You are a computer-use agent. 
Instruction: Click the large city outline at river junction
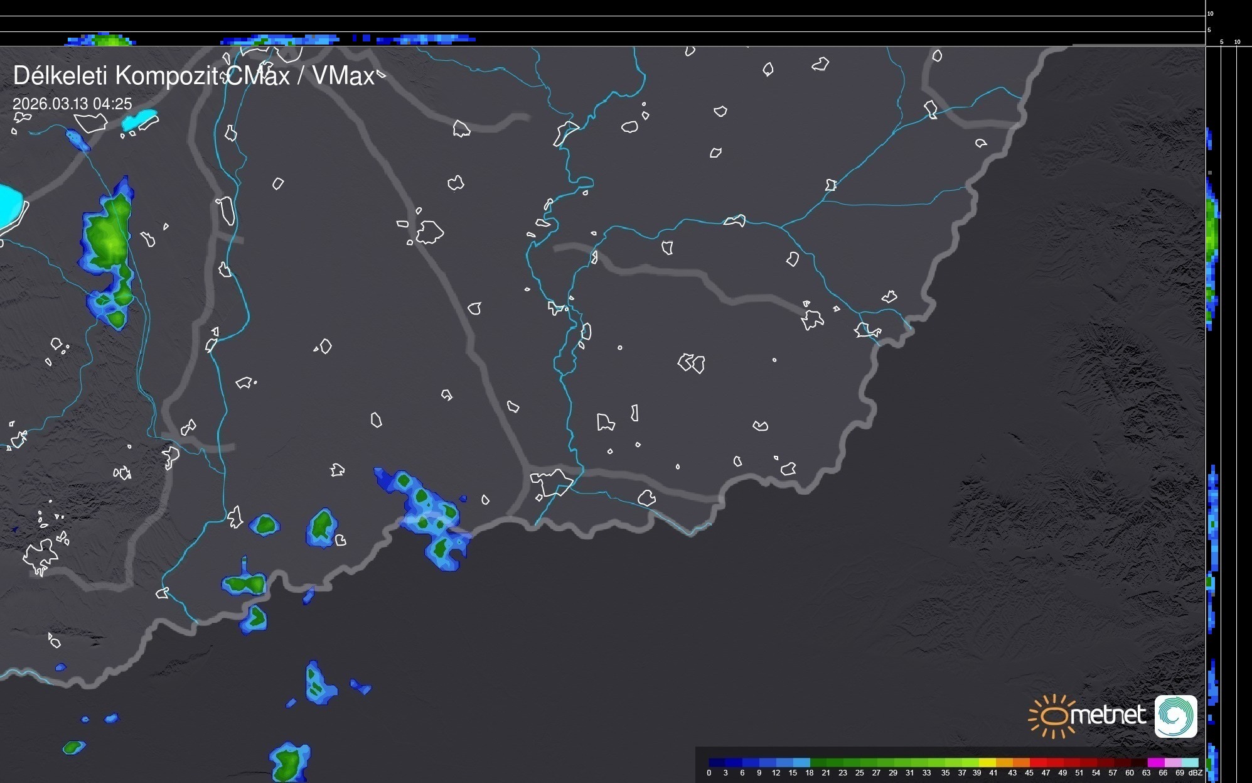coord(551,482)
